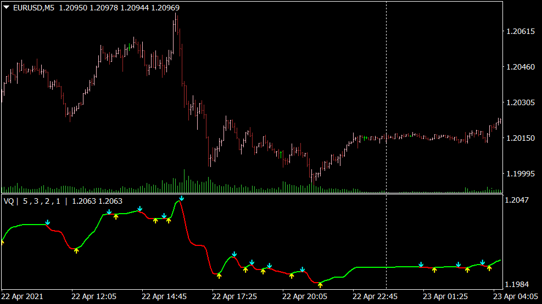Click the yellow up arrow above 22 Apr 17:25
This screenshot has width=542, height=304.
(x=219, y=276)
